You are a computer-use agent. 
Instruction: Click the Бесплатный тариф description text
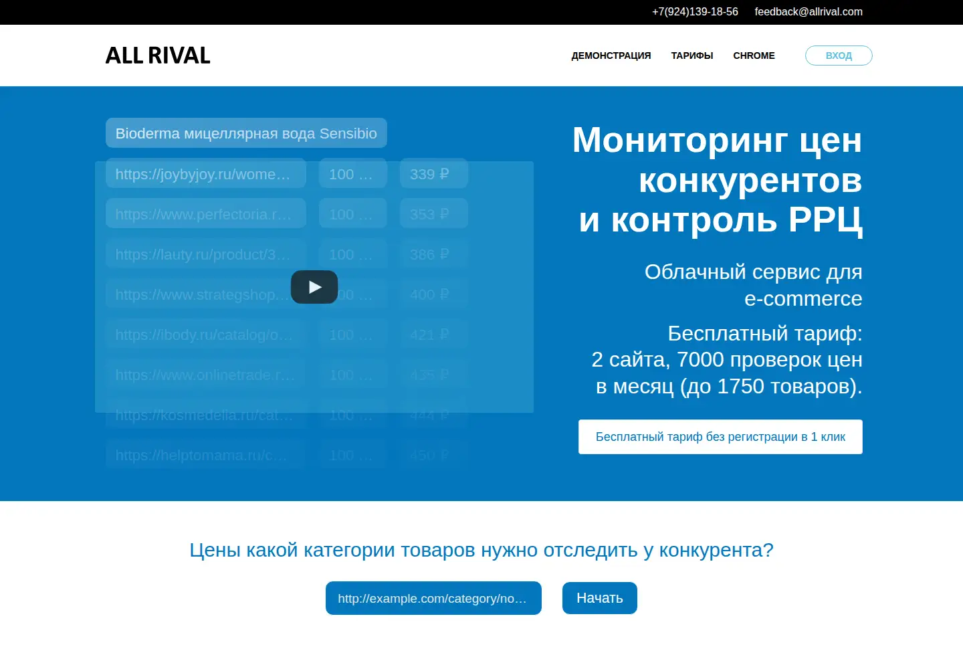click(x=727, y=360)
